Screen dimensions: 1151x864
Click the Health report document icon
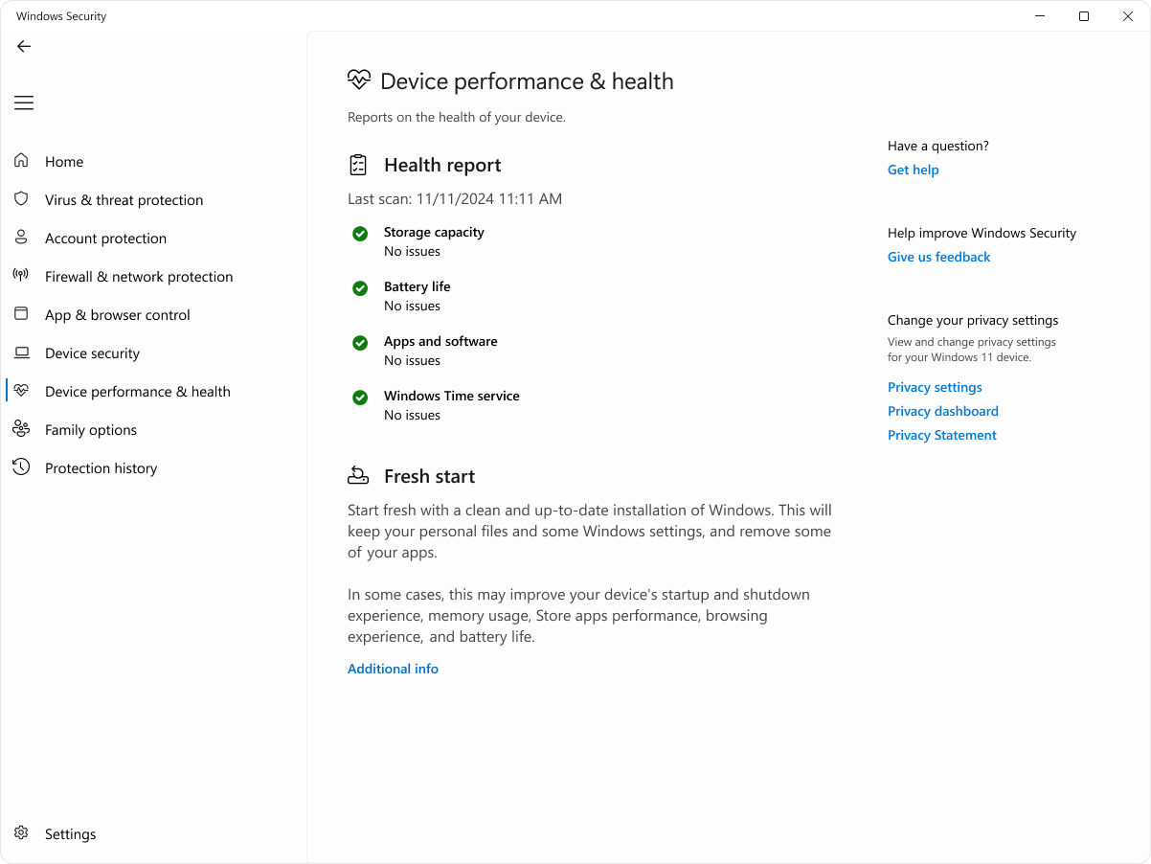click(358, 165)
